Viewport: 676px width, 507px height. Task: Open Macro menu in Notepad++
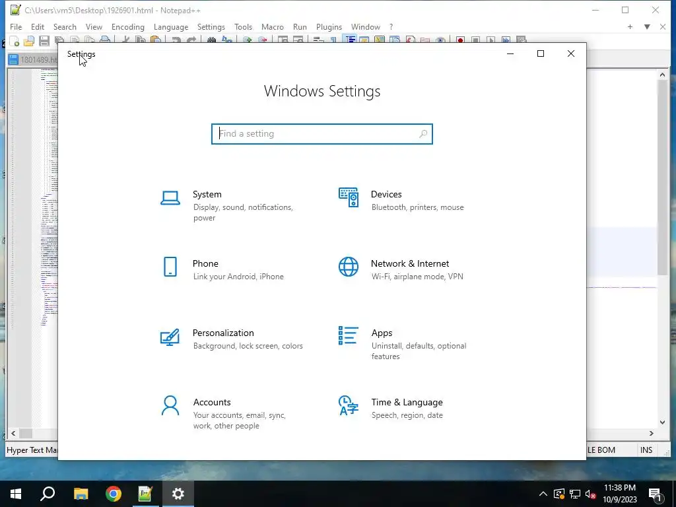(273, 26)
